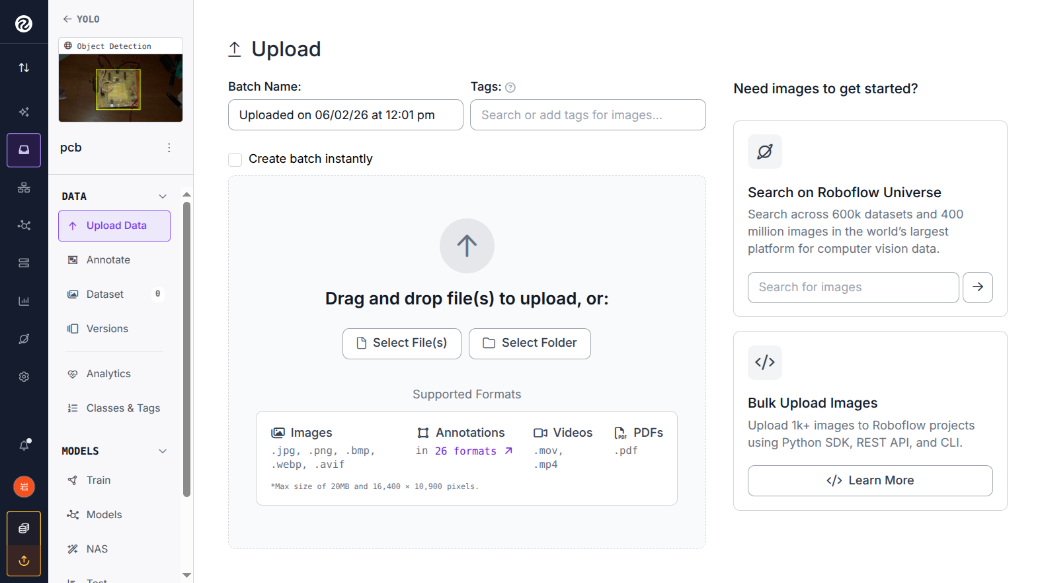Screen dimensions: 1042x583
Task: Click the credits coins icon
Action: pos(24,528)
